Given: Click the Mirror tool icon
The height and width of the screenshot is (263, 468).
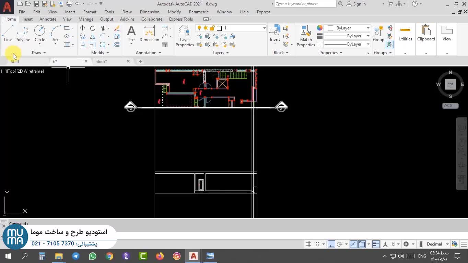Looking at the screenshot, I should (x=93, y=36).
